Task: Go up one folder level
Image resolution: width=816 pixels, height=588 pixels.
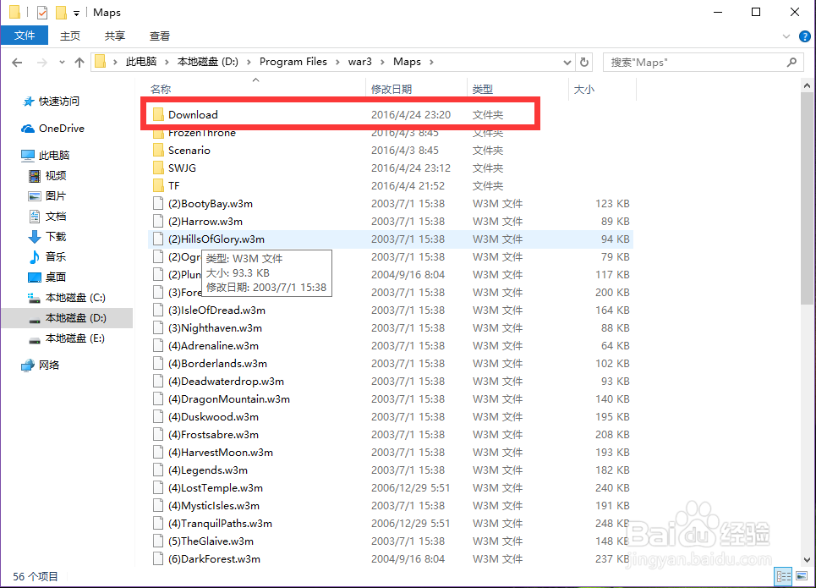Action: [x=79, y=63]
